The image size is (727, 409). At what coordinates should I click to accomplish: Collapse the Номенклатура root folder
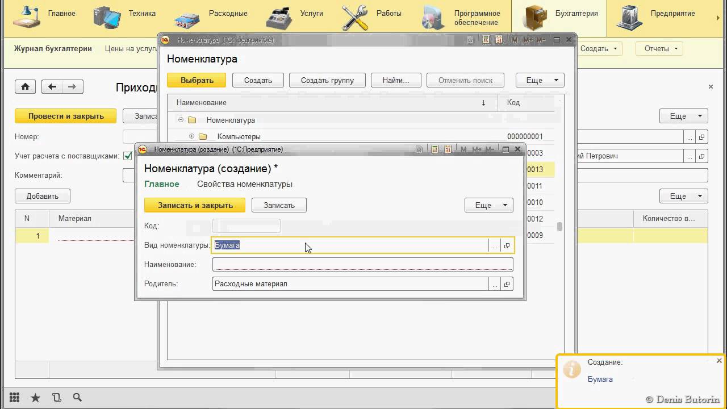181,120
